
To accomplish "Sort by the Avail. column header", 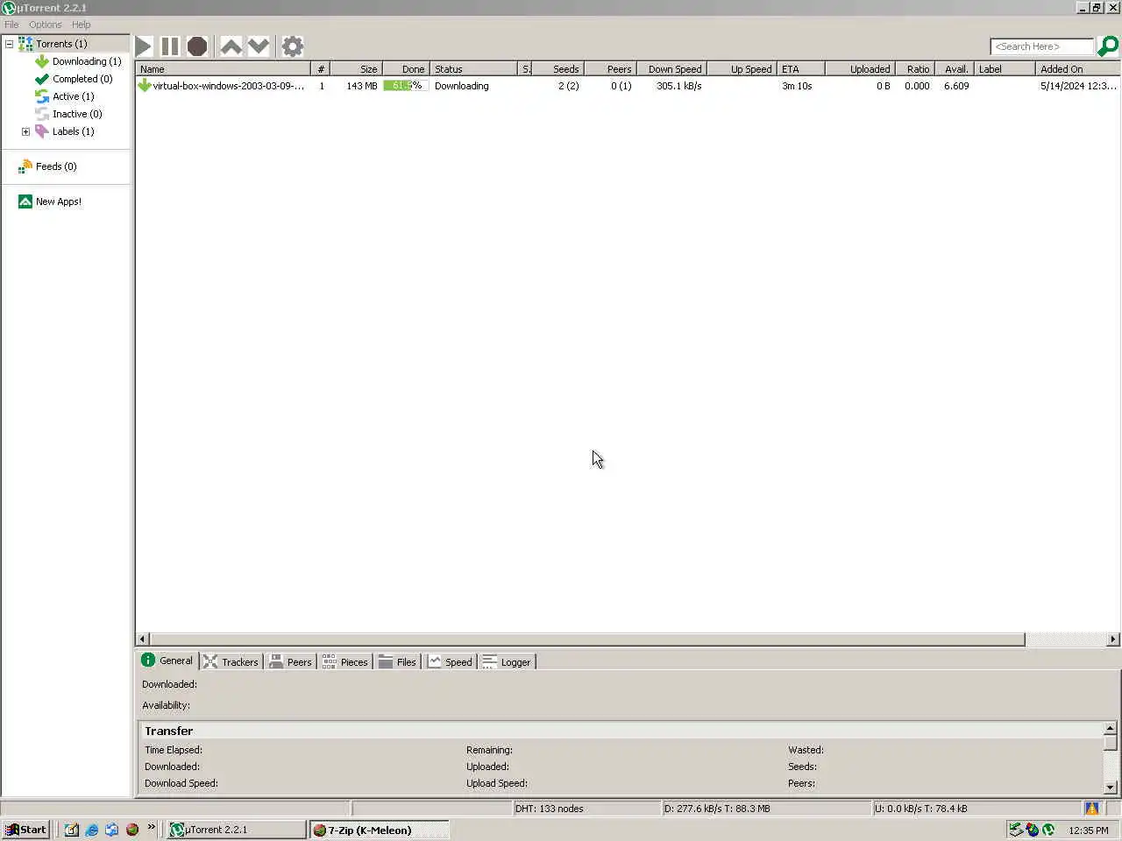I will 955,69.
